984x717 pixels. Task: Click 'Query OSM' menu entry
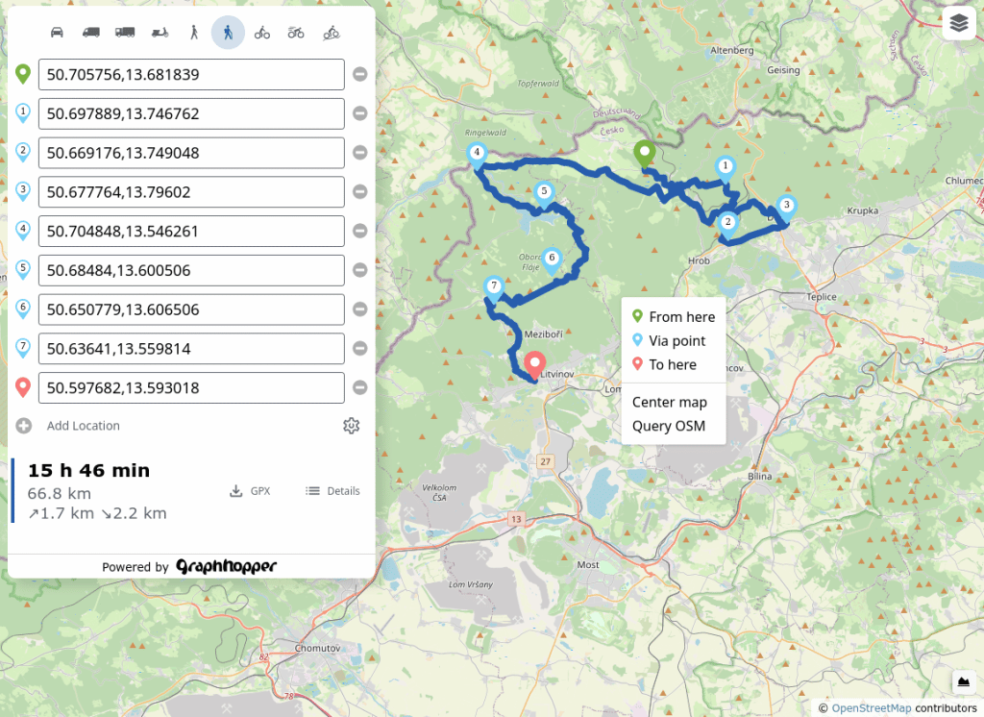click(668, 426)
